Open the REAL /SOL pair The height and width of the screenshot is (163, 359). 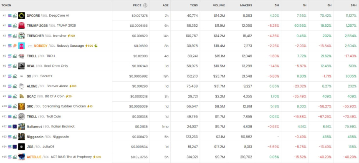(35, 66)
